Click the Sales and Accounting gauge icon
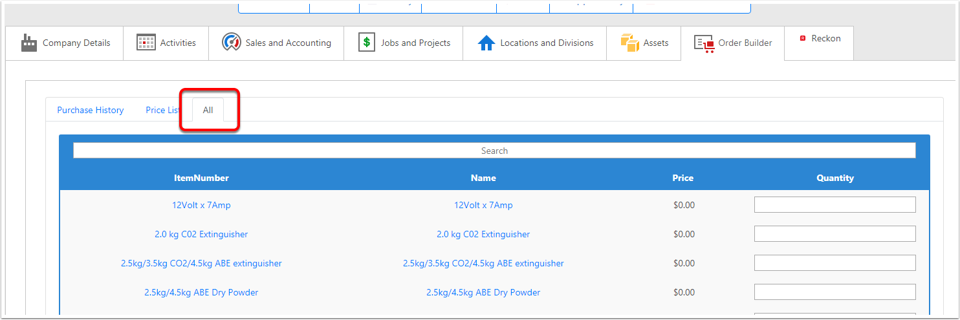Viewport: 960px width, 320px height. [x=231, y=43]
